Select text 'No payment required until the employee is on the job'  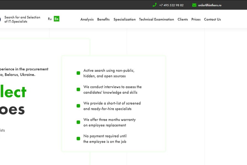(x=105, y=139)
